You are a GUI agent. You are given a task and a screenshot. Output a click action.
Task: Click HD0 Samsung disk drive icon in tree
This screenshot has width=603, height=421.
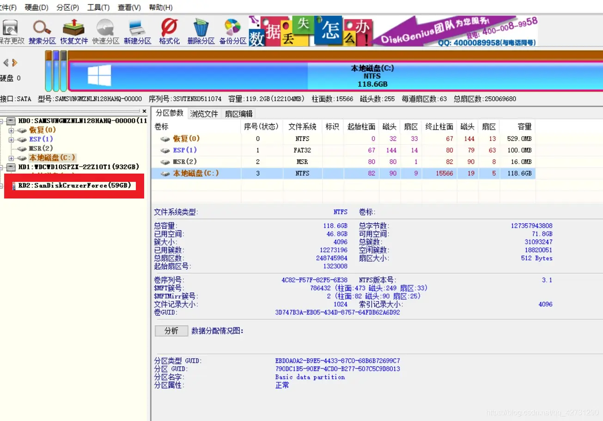[12, 121]
